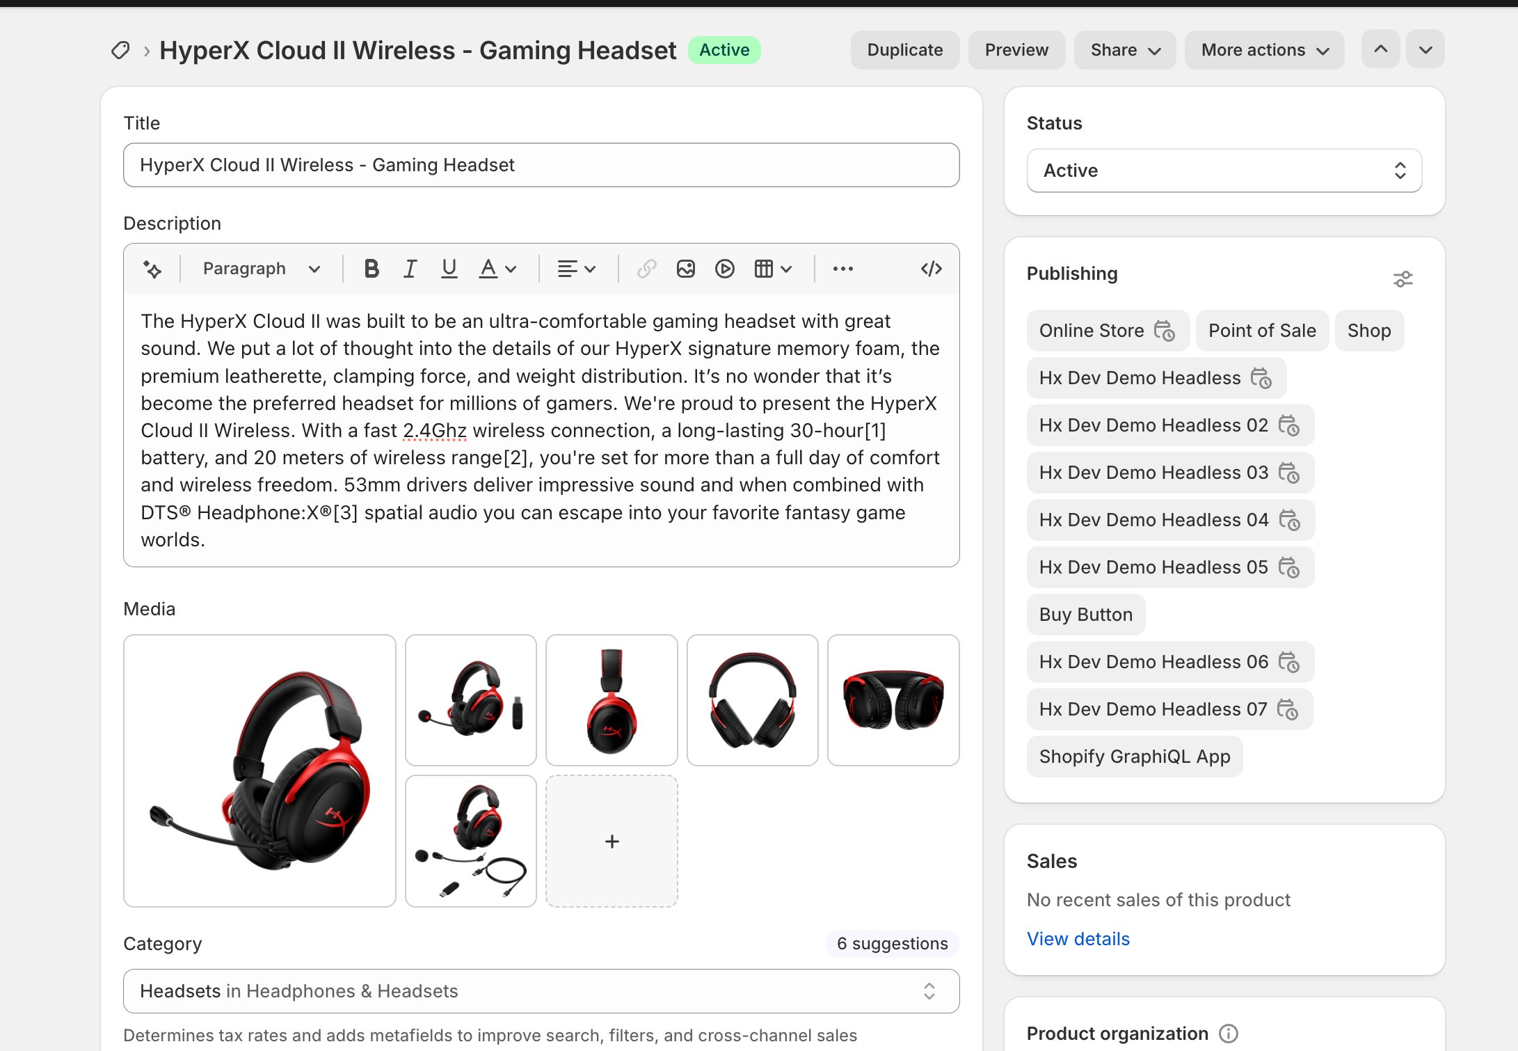Open the Share menu
The image size is (1518, 1051).
(x=1124, y=49)
